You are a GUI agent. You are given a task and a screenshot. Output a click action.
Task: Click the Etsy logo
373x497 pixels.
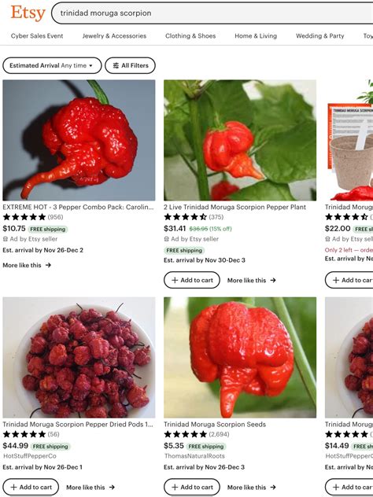point(28,13)
